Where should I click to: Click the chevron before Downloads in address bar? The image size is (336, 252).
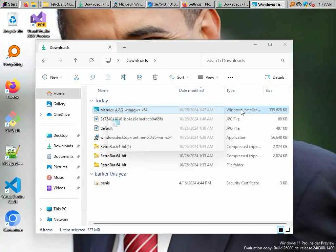[118, 60]
